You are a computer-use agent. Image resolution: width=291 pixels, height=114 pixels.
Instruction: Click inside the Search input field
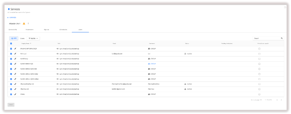coord(267,38)
